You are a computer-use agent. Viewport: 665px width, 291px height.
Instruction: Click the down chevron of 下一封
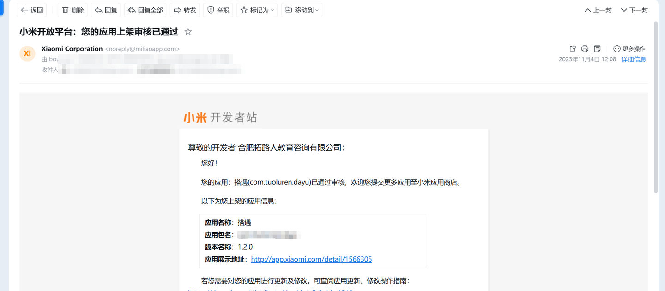[x=624, y=10]
